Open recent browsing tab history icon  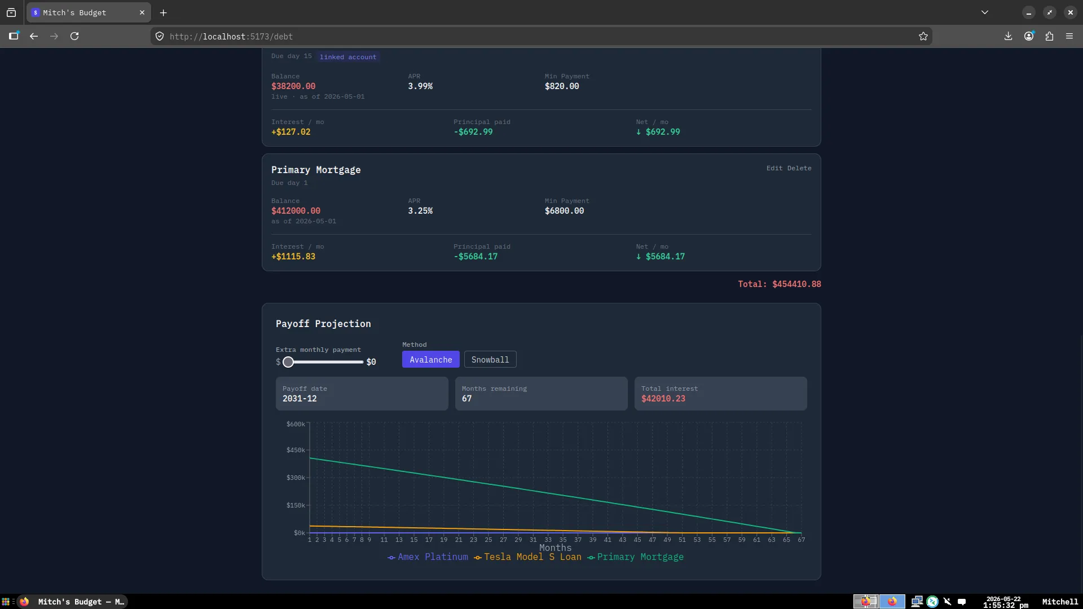point(11,12)
